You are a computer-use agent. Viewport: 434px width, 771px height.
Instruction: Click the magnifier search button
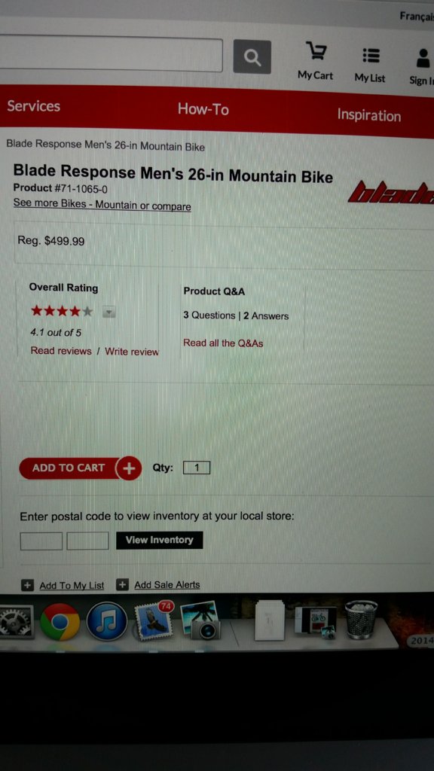[252, 56]
